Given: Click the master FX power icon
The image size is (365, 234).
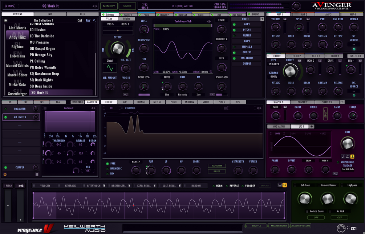Looking at the screenshot, I should pyautogui.click(x=5, y=174).
